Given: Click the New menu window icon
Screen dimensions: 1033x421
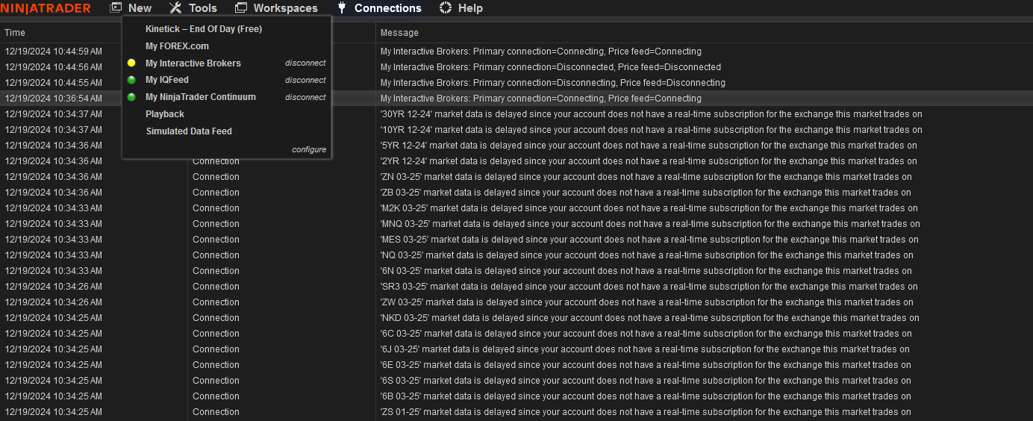Looking at the screenshot, I should [116, 8].
